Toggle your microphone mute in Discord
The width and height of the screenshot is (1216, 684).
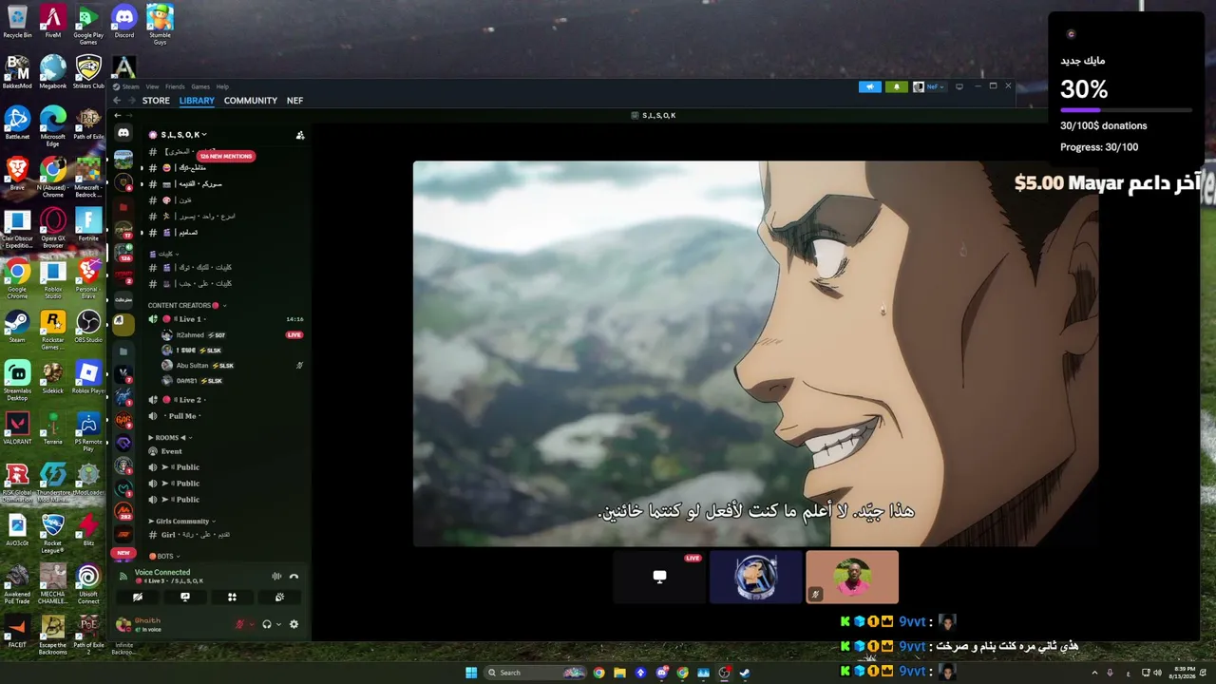239,624
